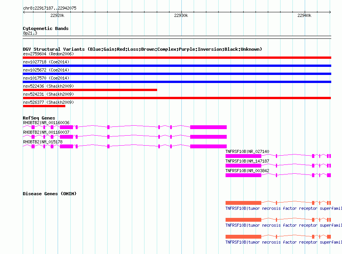
Task: Select the wide magenta exon of TNFRSF10B NM_147187
Action: pos(243,166)
